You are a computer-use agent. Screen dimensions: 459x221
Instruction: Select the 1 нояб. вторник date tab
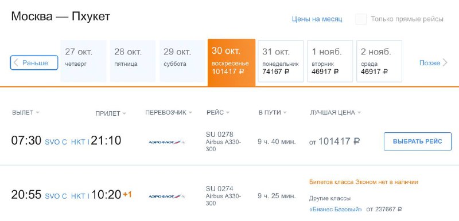tap(330, 61)
